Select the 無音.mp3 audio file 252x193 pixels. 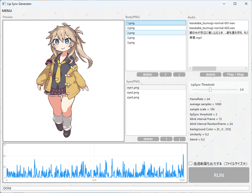[218, 38]
